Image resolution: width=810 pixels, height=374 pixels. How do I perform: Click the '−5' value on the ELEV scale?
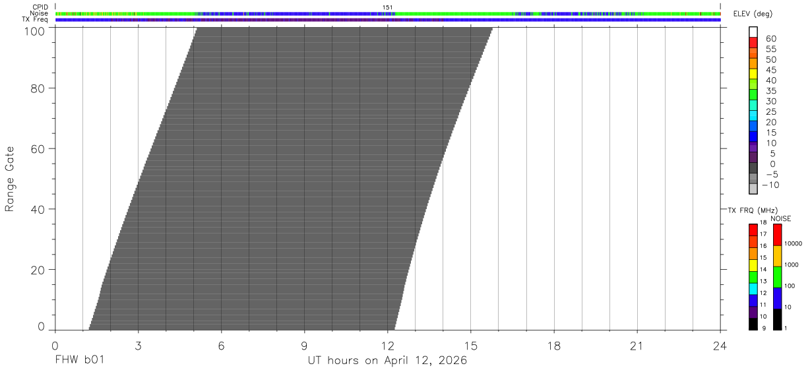click(771, 175)
